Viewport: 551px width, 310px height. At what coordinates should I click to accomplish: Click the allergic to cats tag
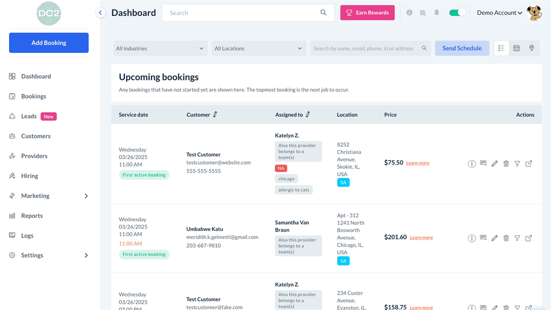click(x=294, y=189)
